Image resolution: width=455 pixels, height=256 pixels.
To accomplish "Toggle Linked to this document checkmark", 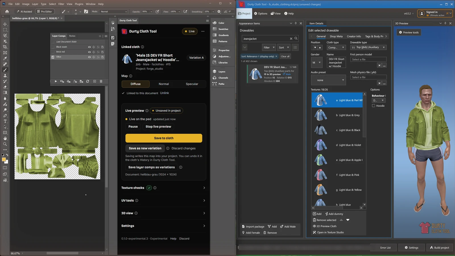I will click(x=123, y=93).
